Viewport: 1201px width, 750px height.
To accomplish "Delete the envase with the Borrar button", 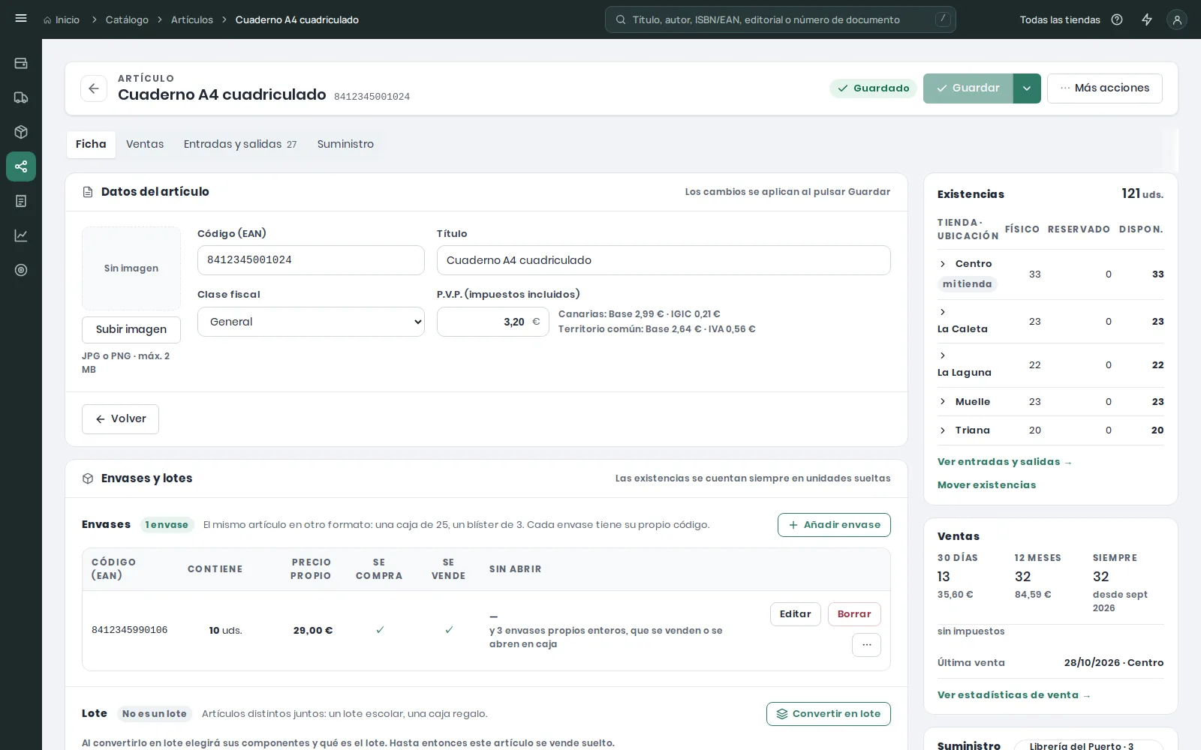I will [x=854, y=614].
